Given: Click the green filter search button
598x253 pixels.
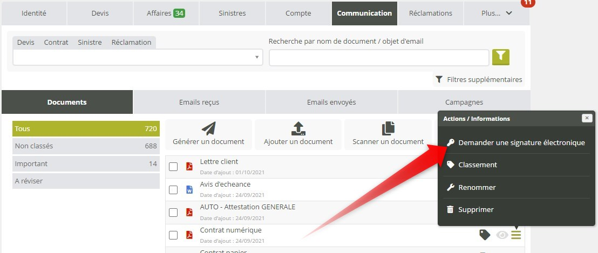Looking at the screenshot, I should [x=500, y=57].
